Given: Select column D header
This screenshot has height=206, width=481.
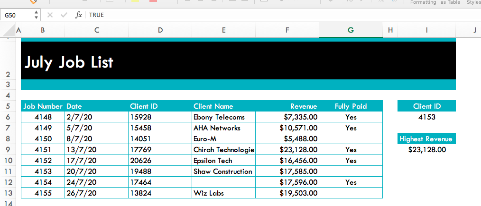Looking at the screenshot, I should click(x=160, y=30).
